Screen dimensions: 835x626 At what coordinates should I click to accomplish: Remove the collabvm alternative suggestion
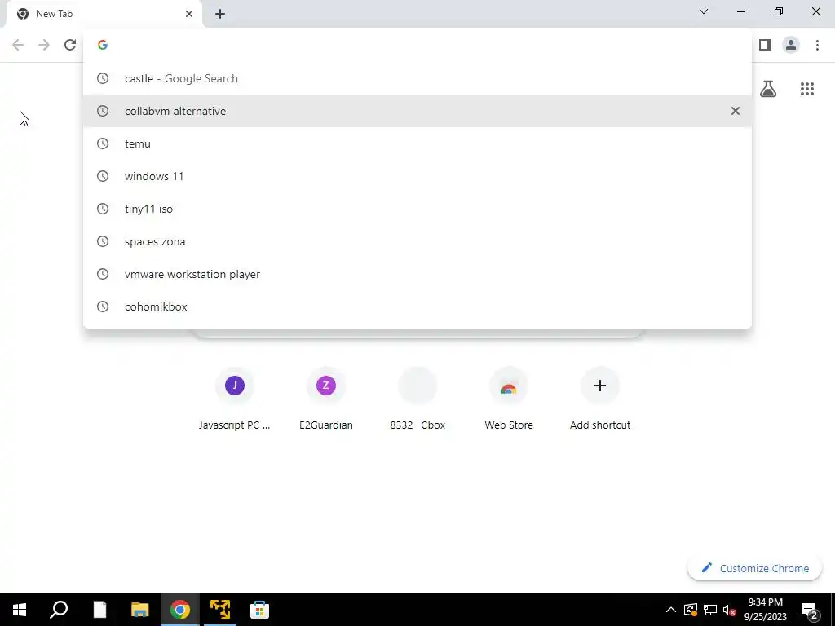point(735,111)
